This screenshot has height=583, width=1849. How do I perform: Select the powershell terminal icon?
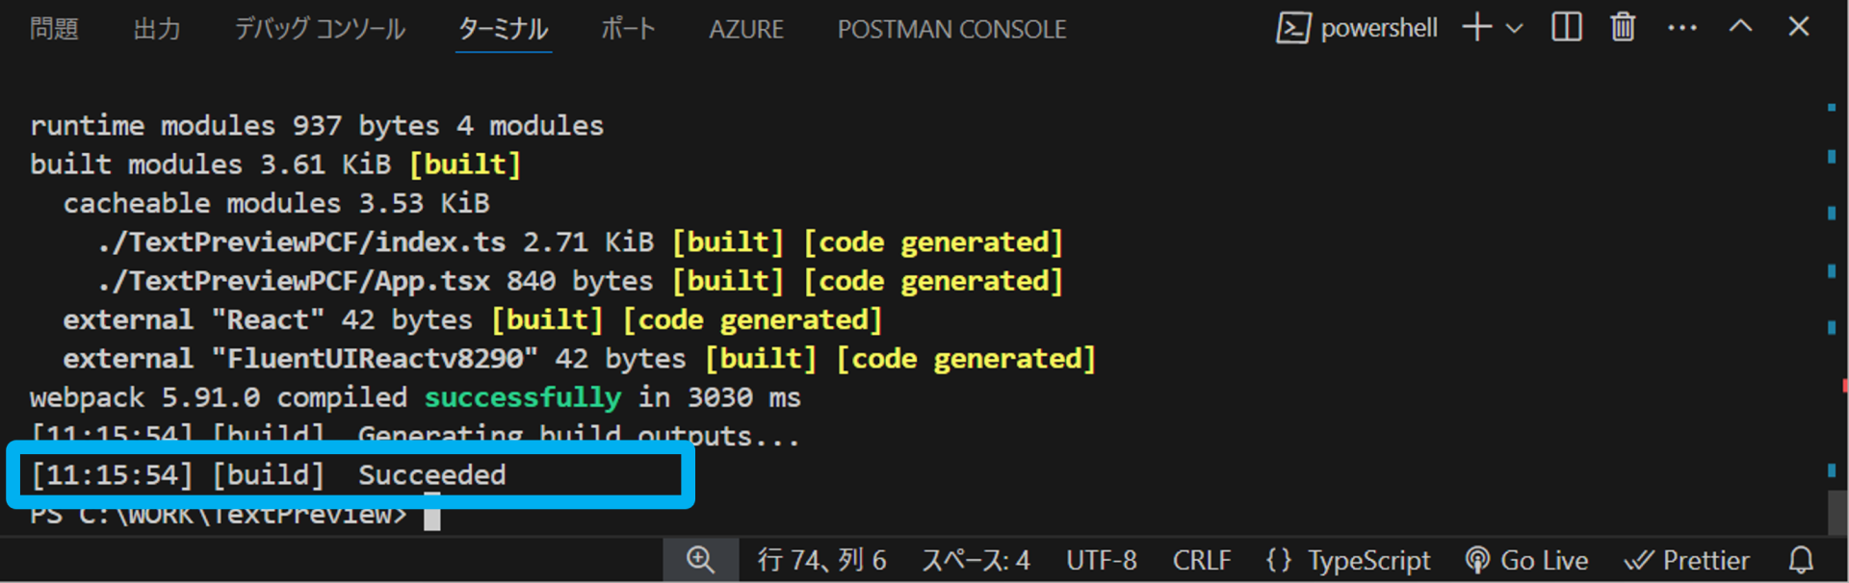[1292, 28]
